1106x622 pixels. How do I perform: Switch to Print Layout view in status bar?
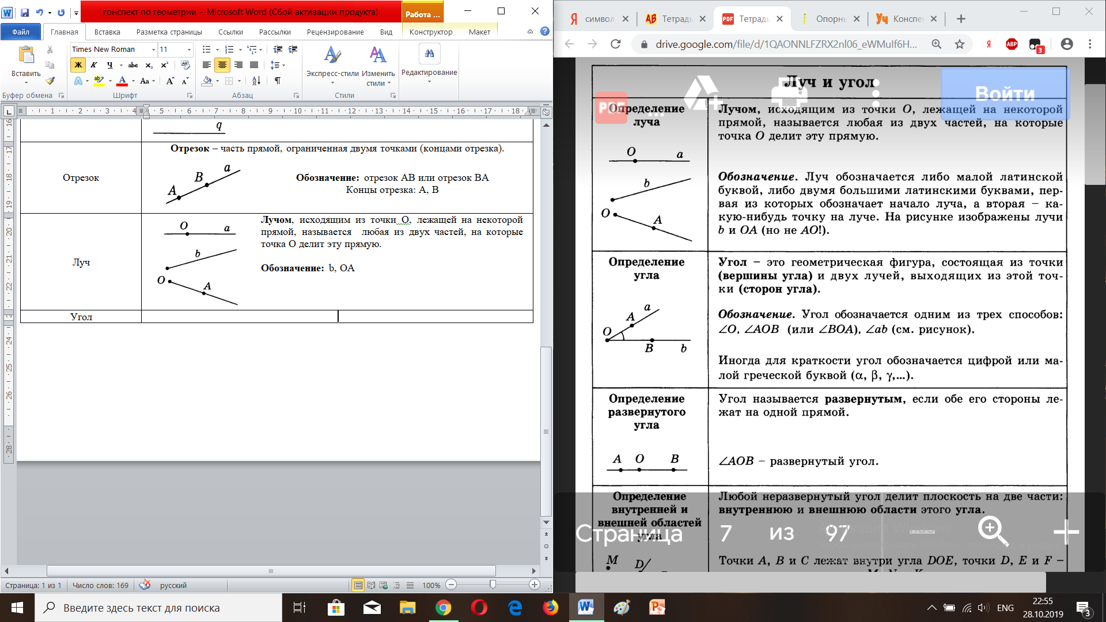(x=358, y=585)
